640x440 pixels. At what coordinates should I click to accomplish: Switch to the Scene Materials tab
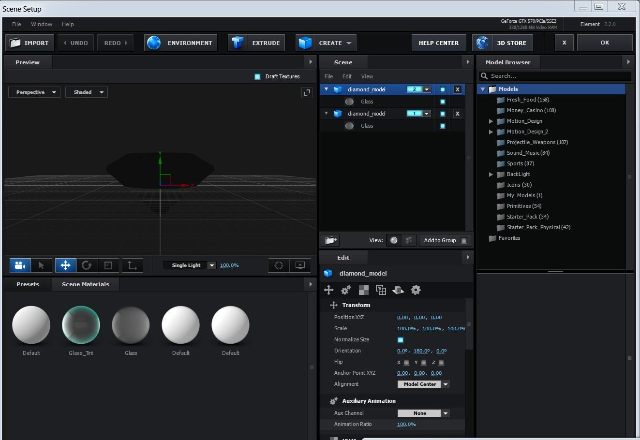pos(86,284)
